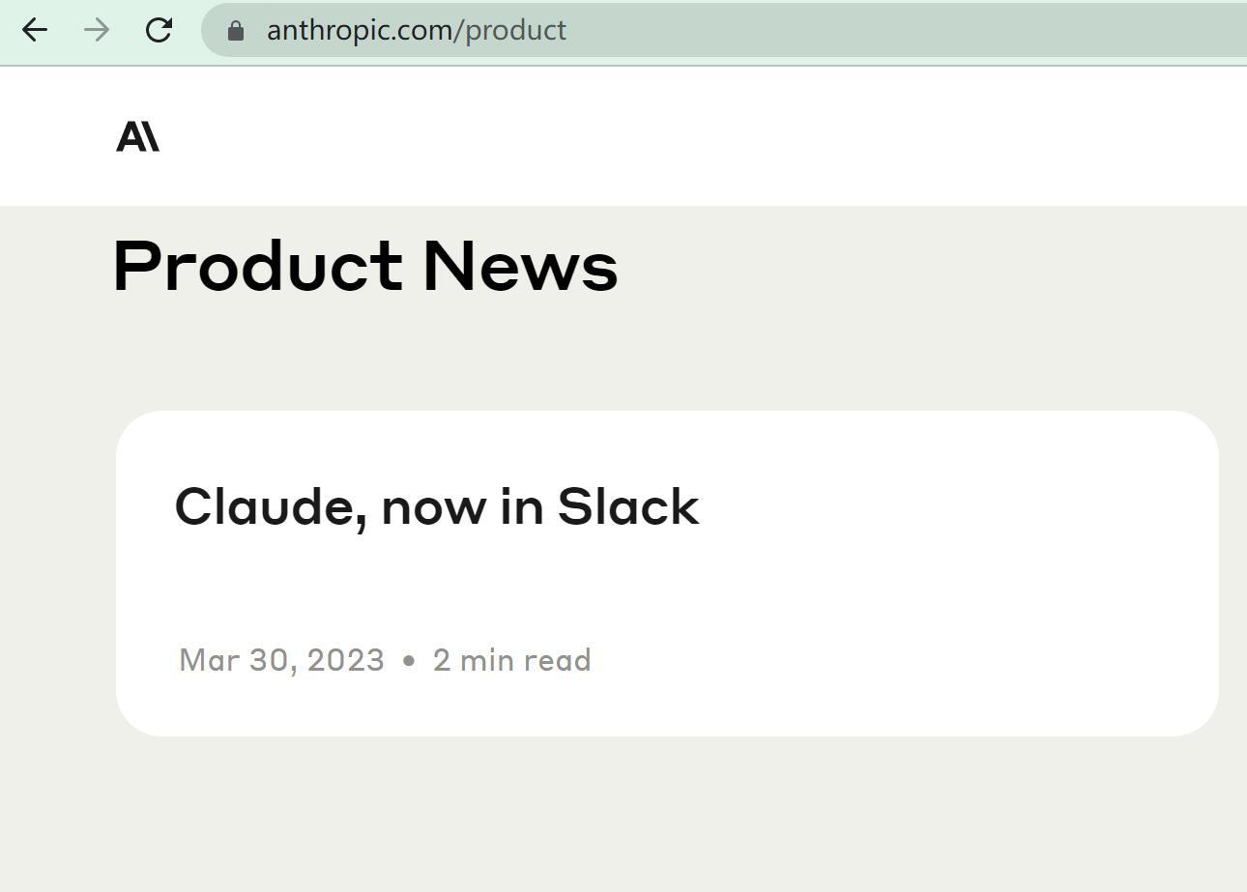Click the word "Slack" in the card title
The width and height of the screenshot is (1247, 892).
628,506
